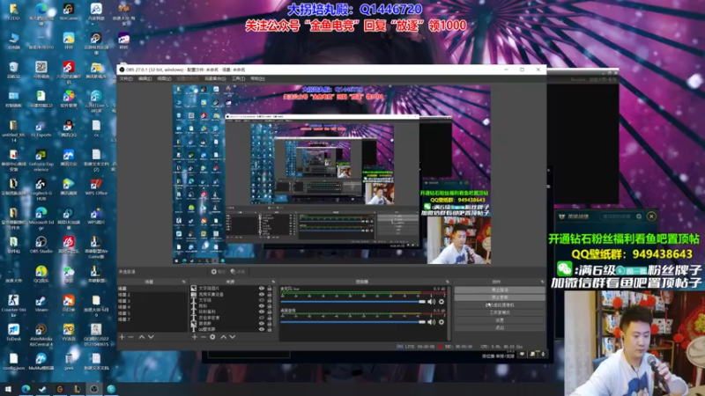Toggle visibility of first source in list
705x396 pixels.
[x=262, y=289]
